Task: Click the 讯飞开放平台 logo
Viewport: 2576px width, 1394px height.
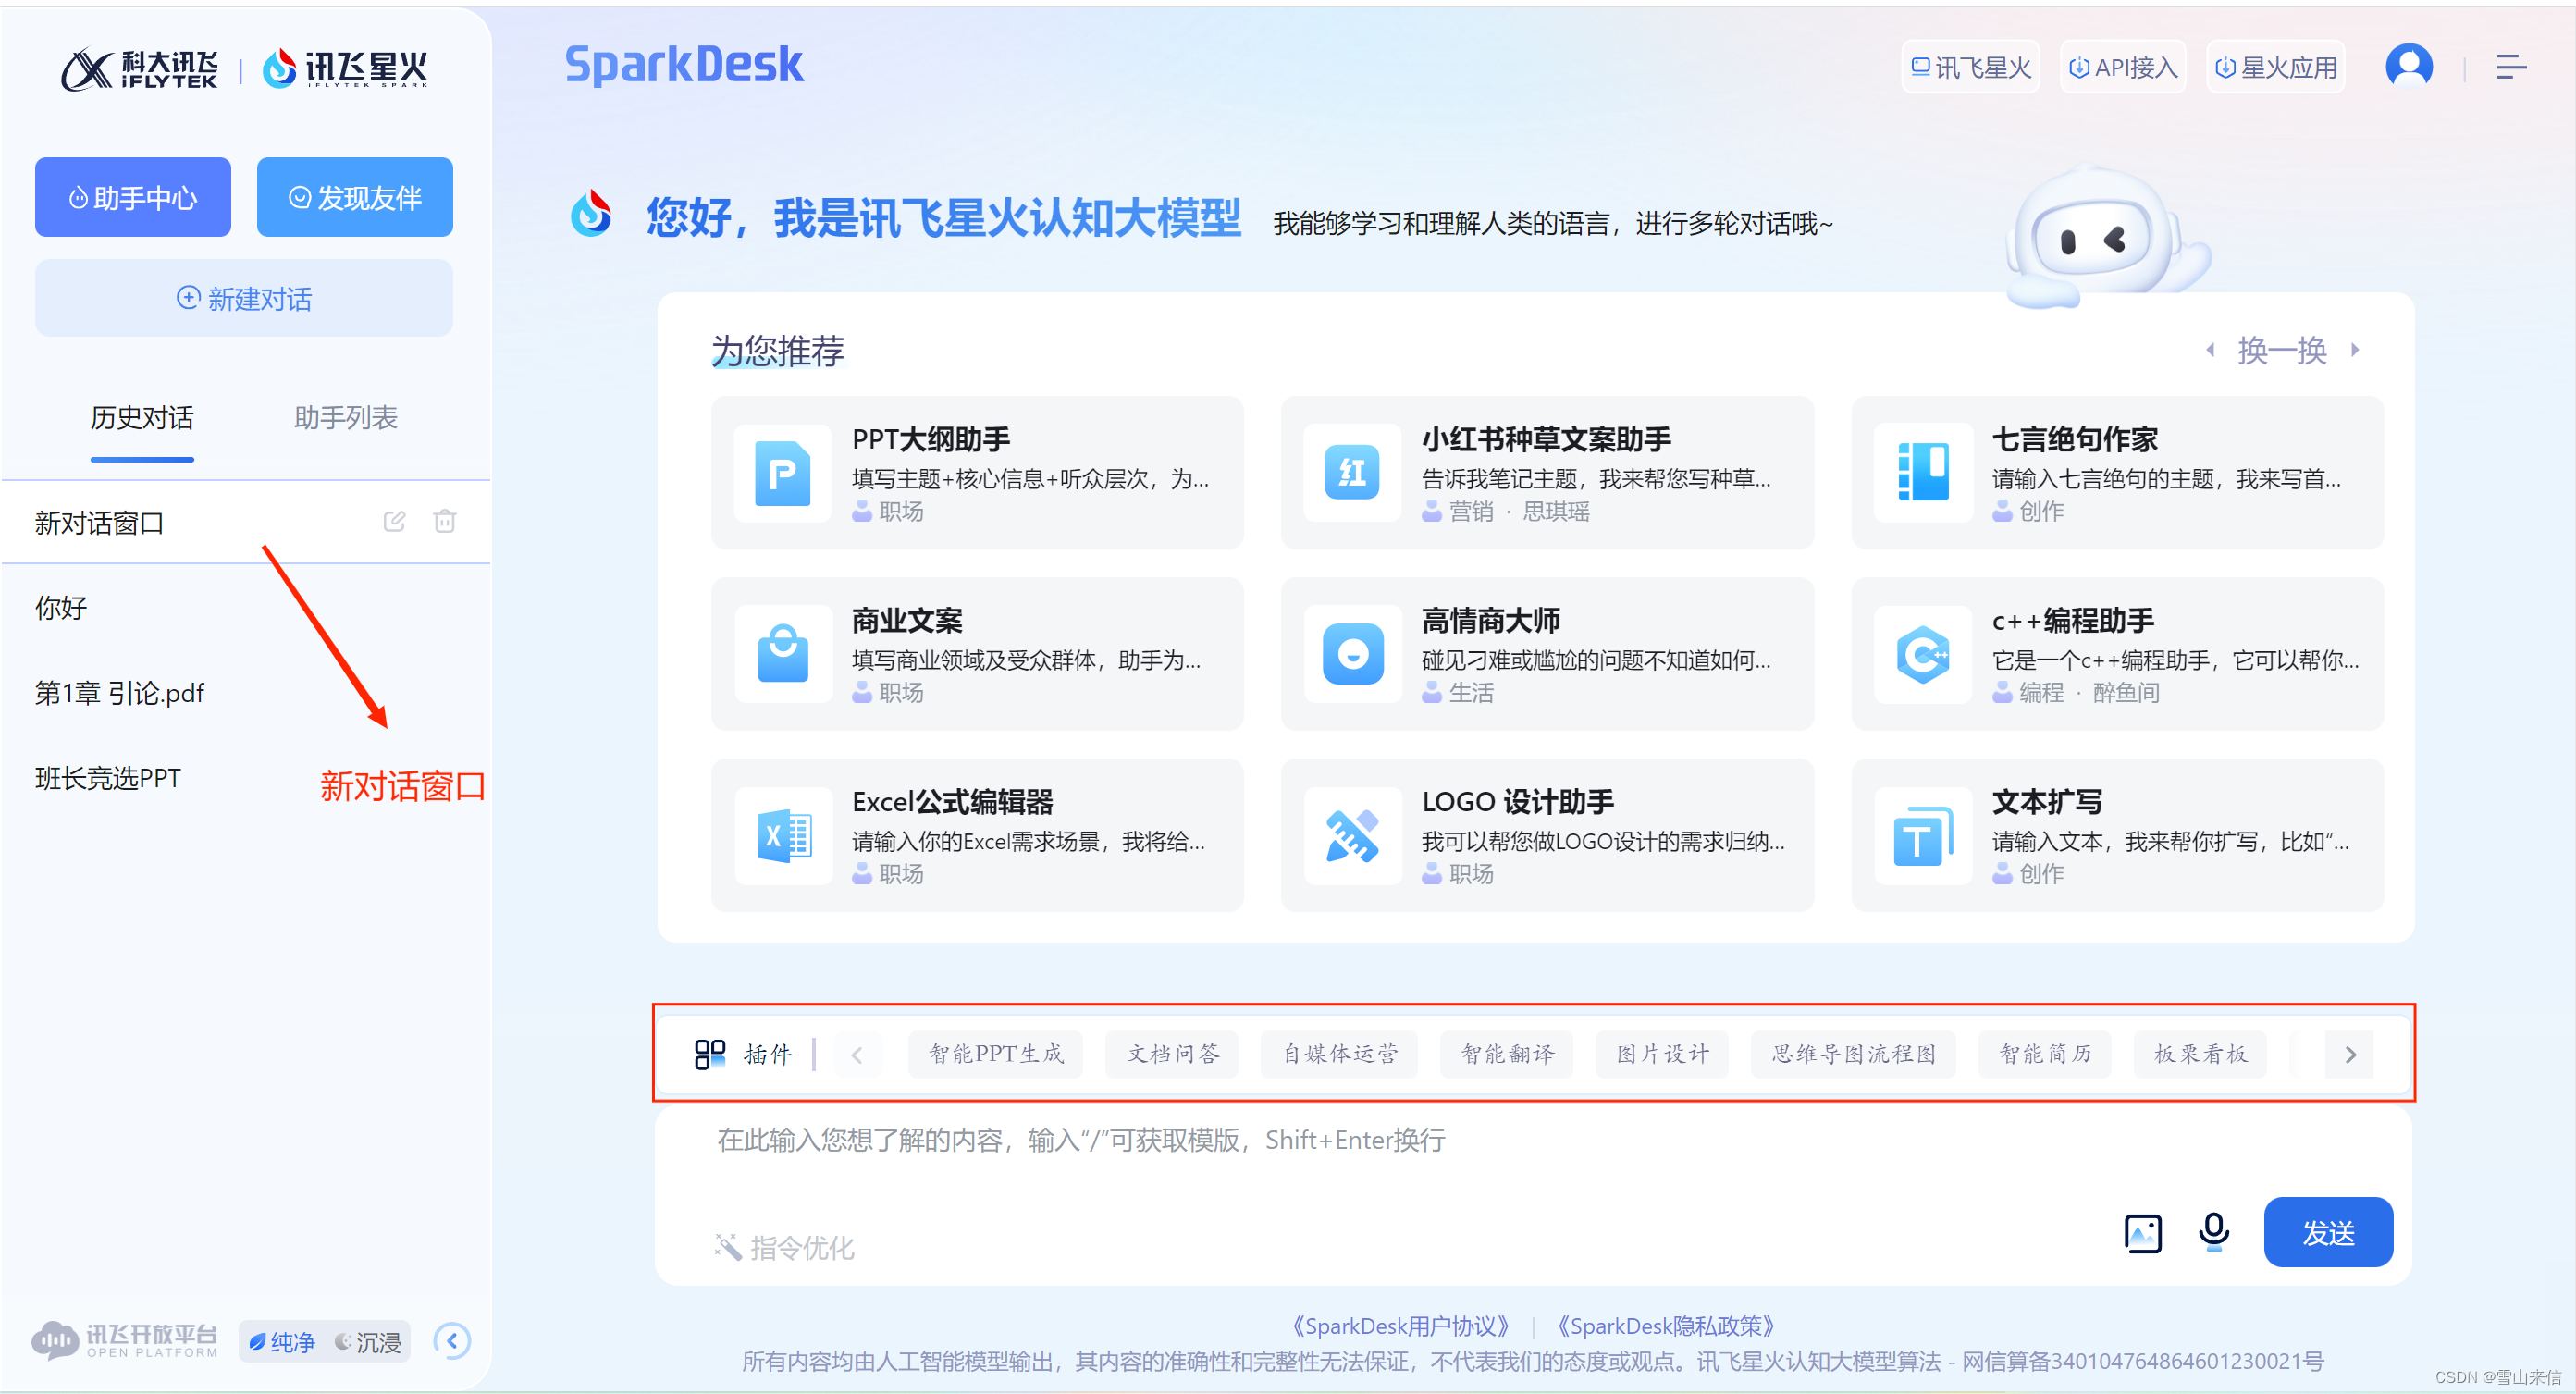Action: [x=124, y=1340]
